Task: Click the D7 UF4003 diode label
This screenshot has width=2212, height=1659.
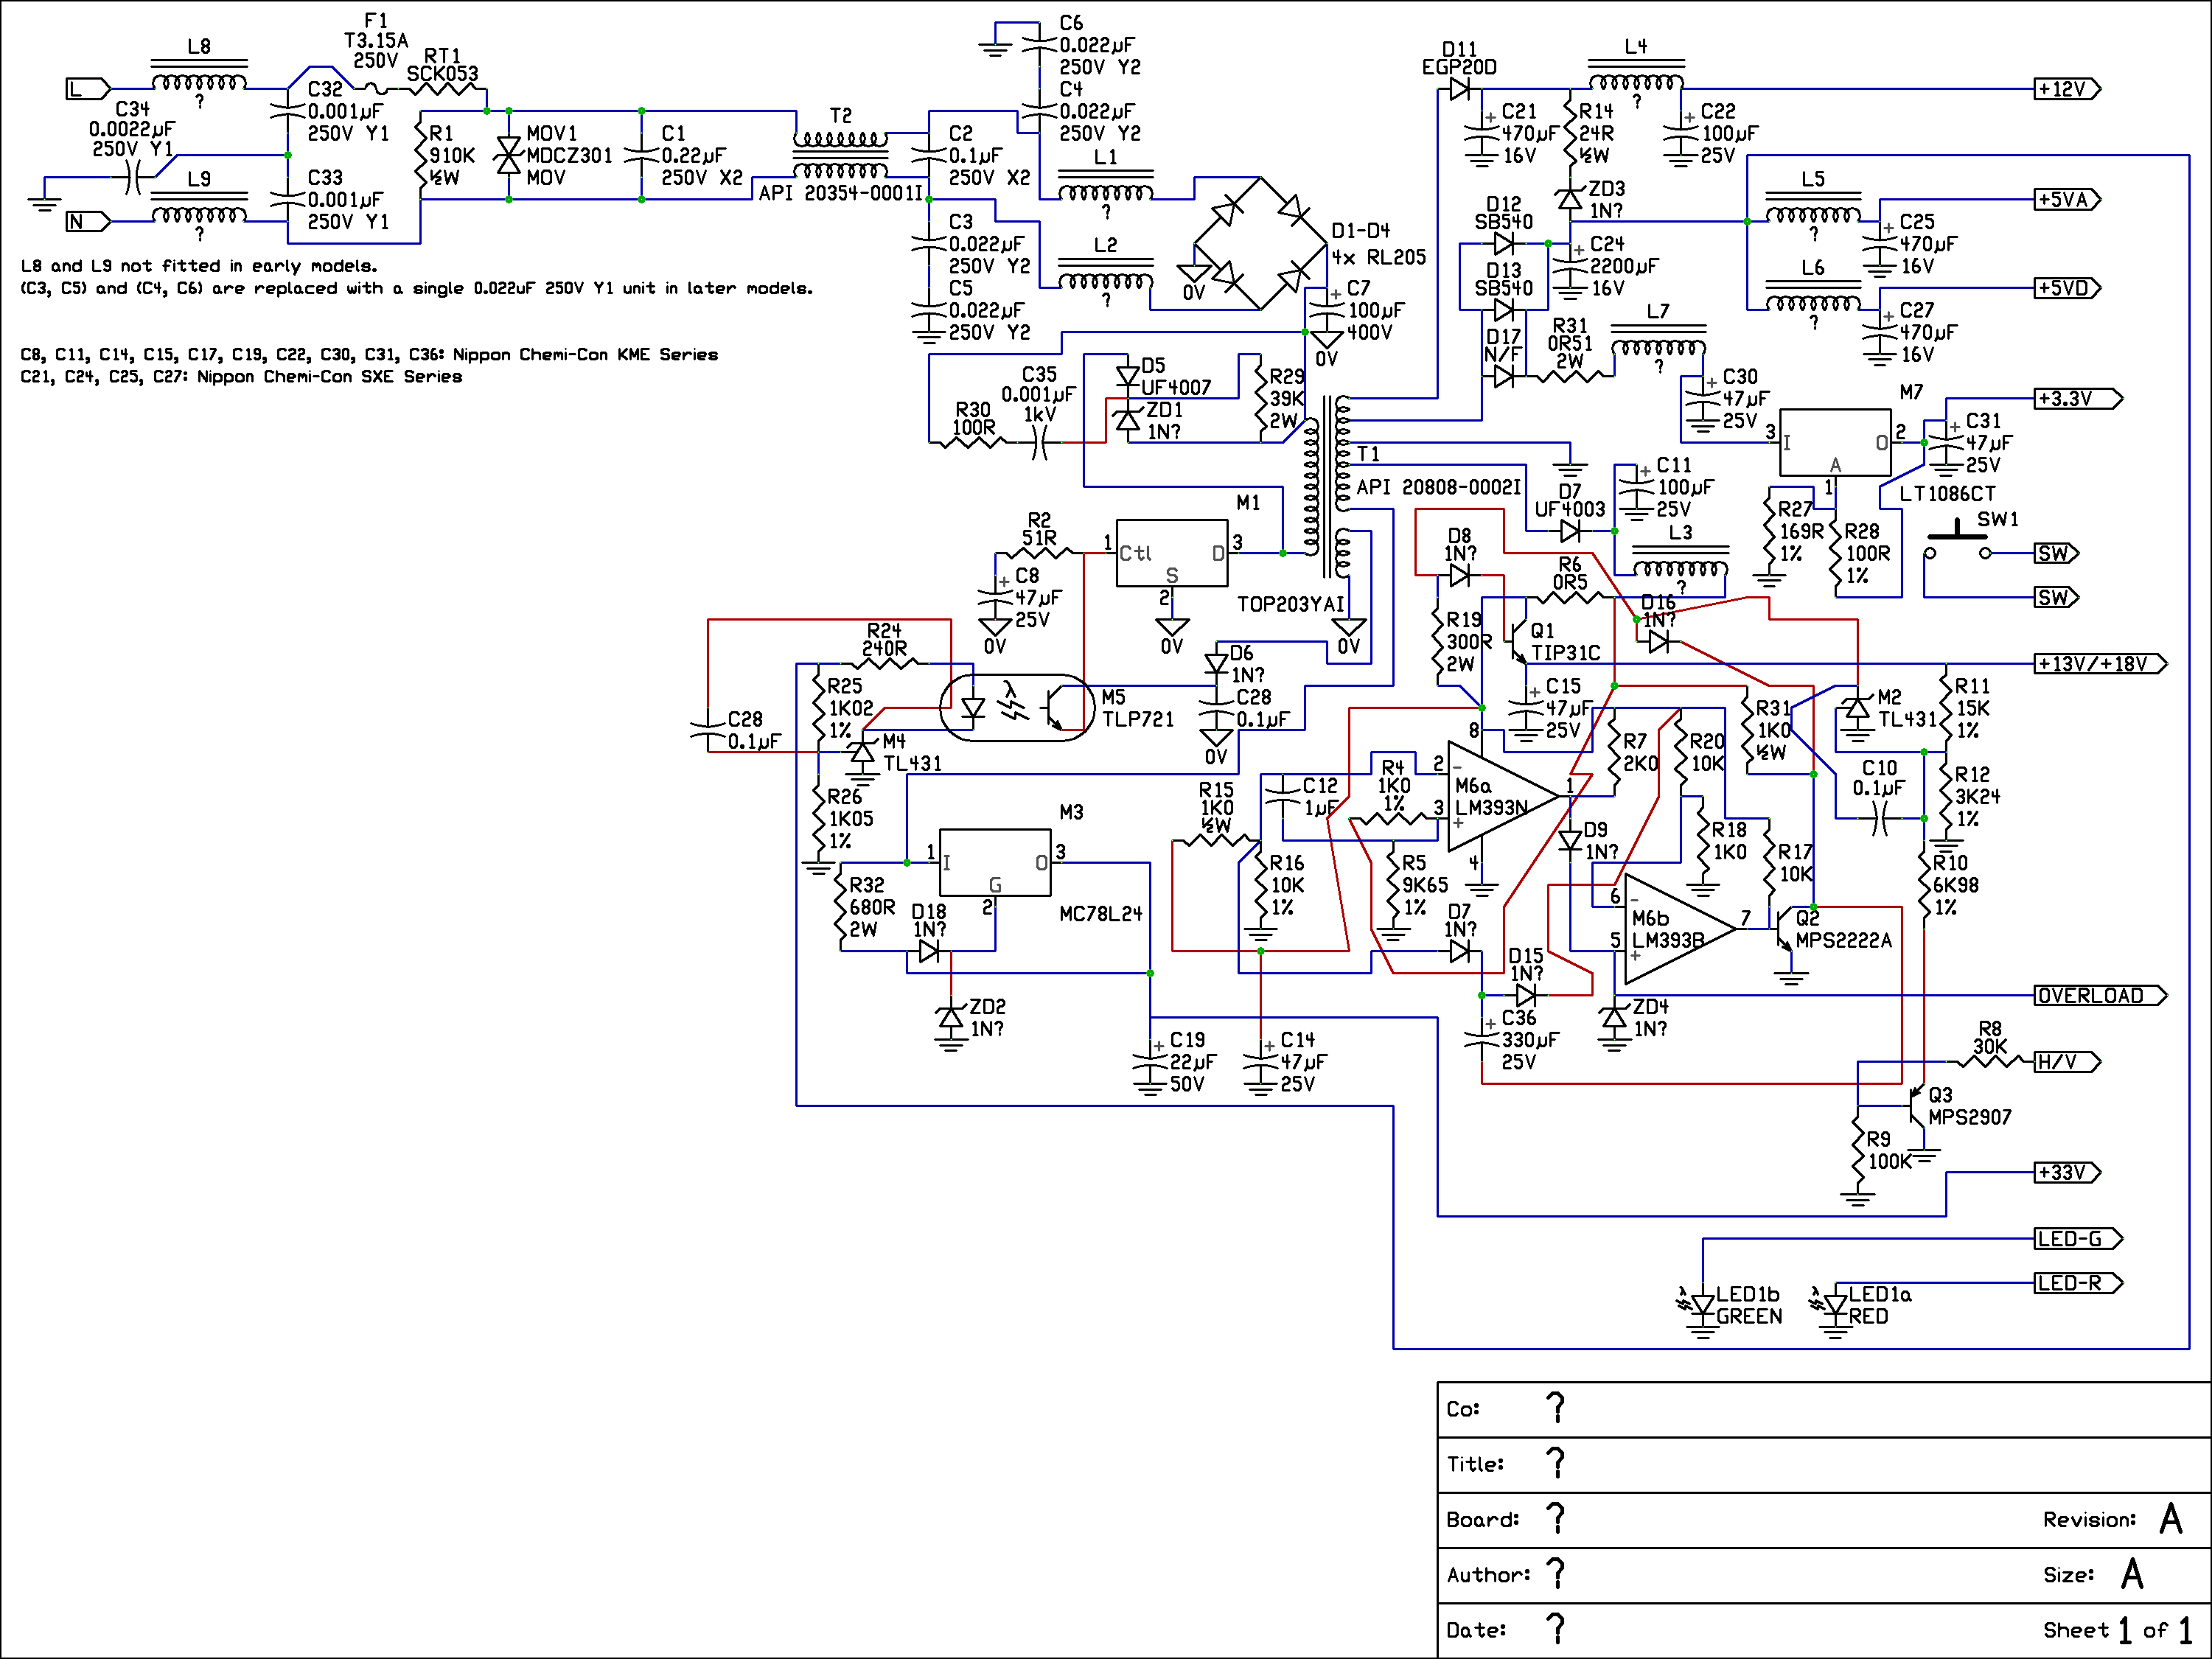Action: point(1570,500)
